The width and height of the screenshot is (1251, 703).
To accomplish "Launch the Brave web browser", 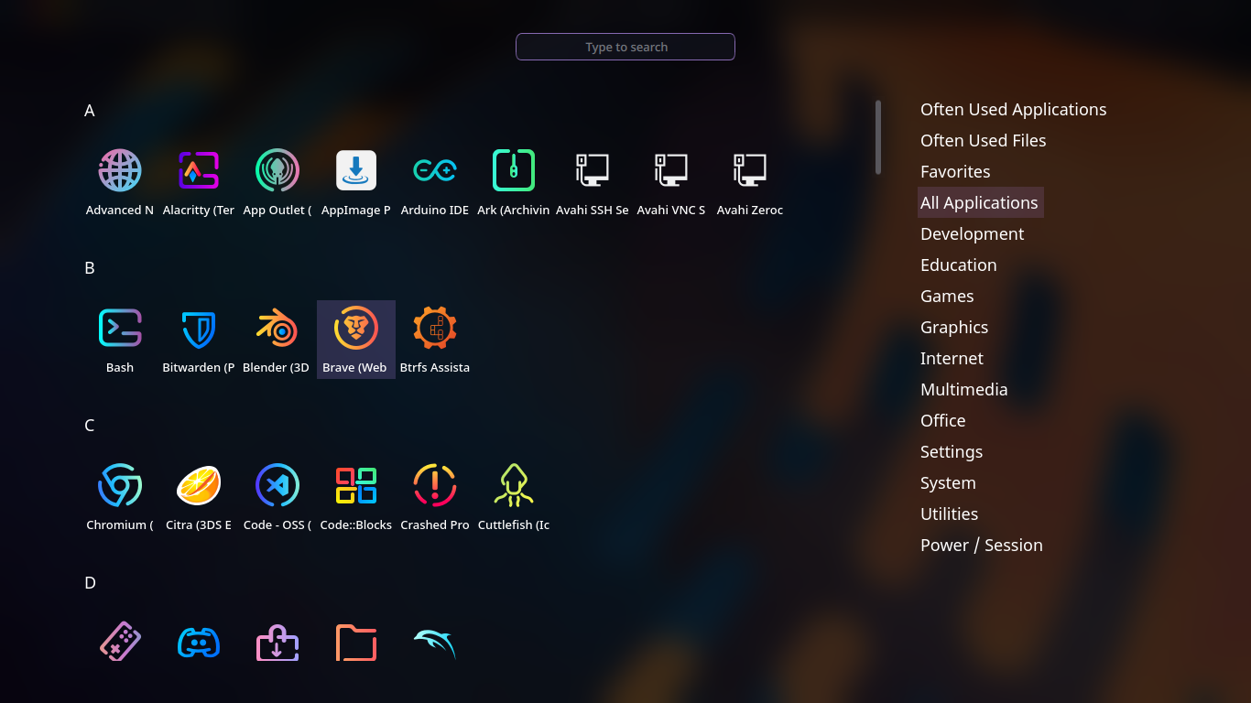I will [x=356, y=329].
